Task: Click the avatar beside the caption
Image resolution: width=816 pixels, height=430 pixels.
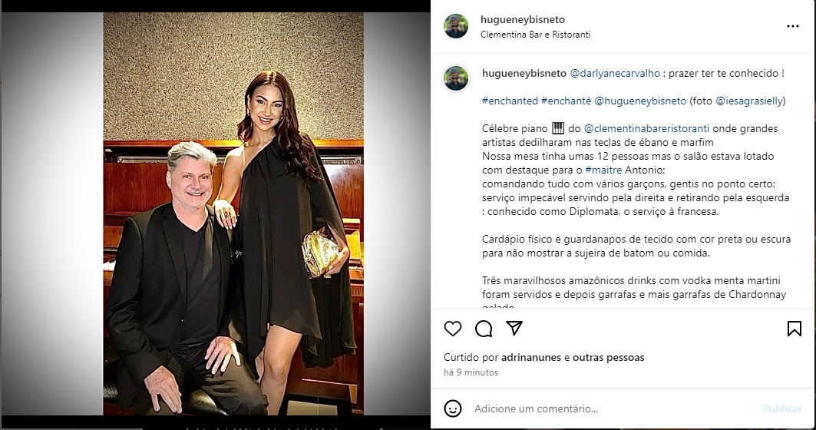Action: point(456,78)
